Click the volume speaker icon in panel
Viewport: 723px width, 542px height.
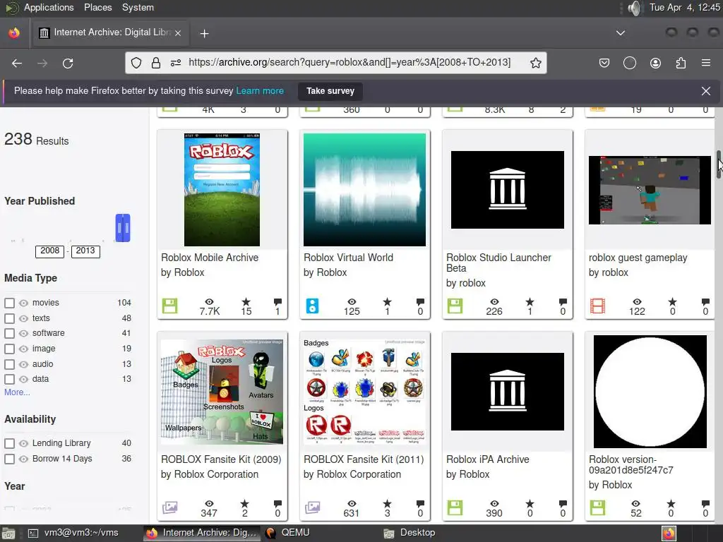[x=635, y=8]
